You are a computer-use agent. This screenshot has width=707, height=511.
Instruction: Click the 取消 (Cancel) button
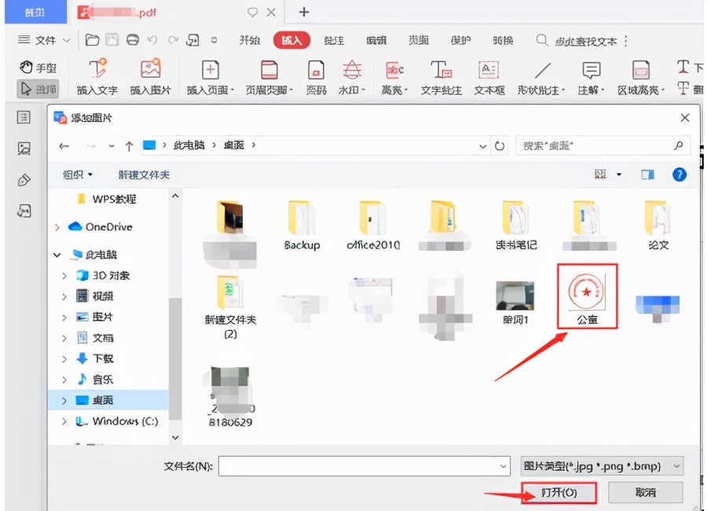(x=645, y=491)
